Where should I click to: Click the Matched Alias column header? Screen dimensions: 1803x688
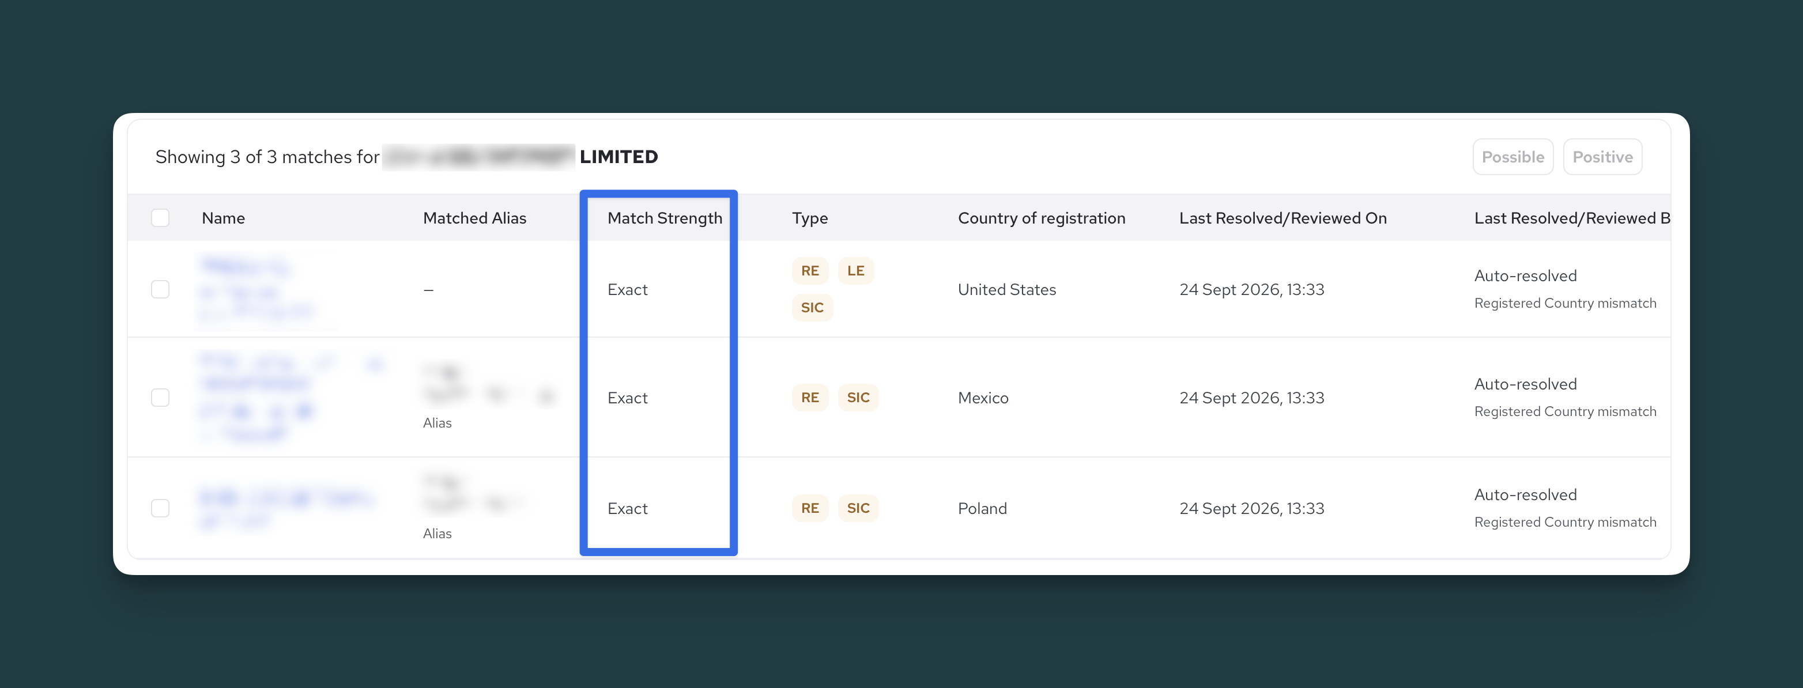click(x=474, y=218)
